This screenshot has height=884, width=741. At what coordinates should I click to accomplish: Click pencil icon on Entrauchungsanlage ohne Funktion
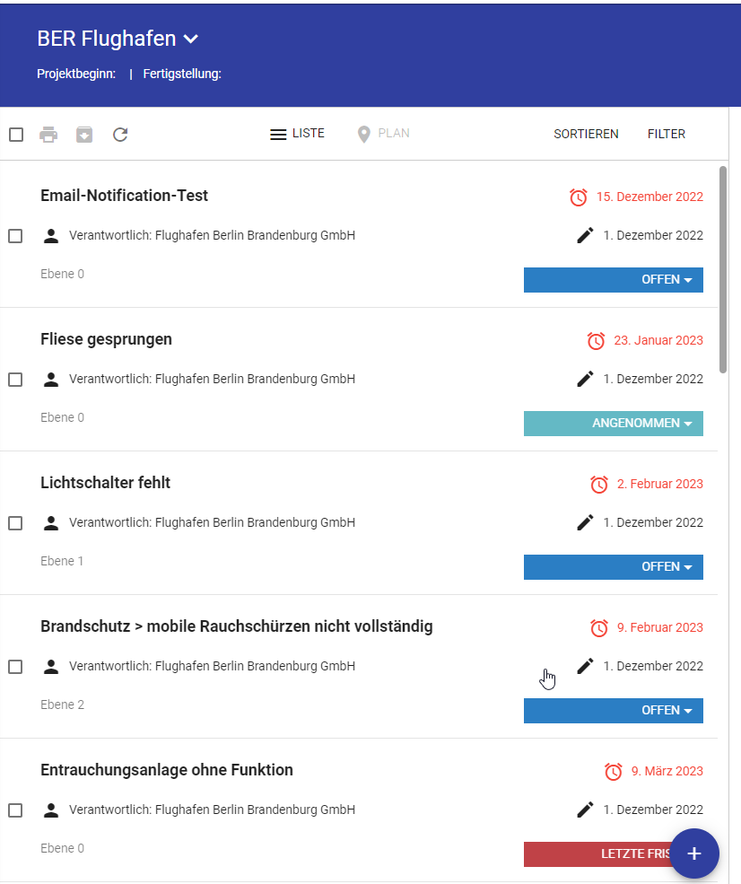click(585, 810)
